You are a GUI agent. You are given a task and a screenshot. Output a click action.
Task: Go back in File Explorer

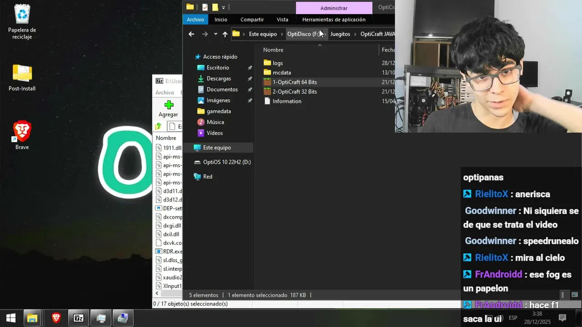pyautogui.click(x=191, y=34)
